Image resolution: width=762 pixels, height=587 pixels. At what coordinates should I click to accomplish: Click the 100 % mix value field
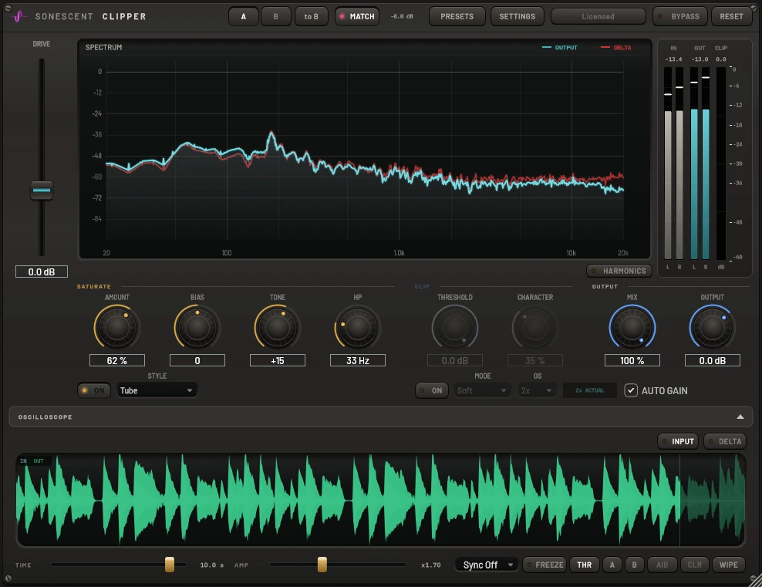click(x=632, y=360)
